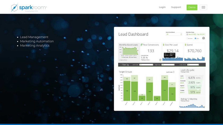
Task: Click the Good Leads legend entry
Action: 125,57
